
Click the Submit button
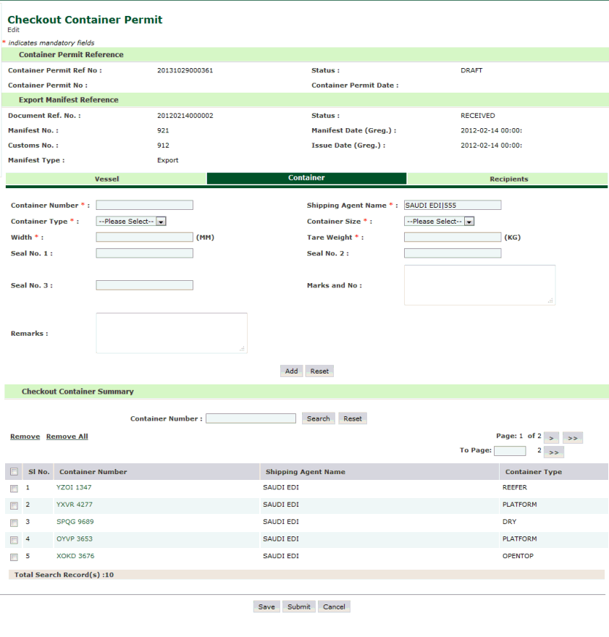click(x=298, y=607)
